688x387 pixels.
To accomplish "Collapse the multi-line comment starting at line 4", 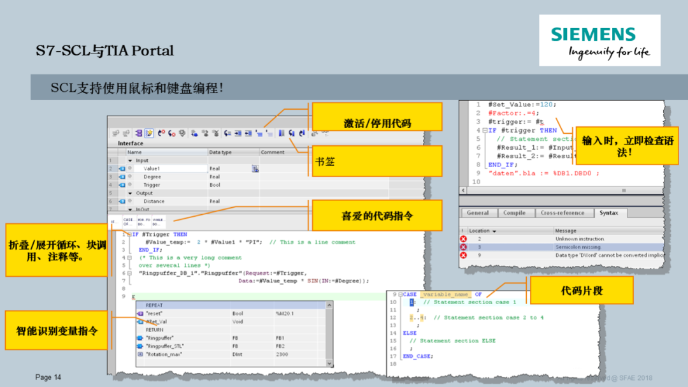I will point(129,257).
